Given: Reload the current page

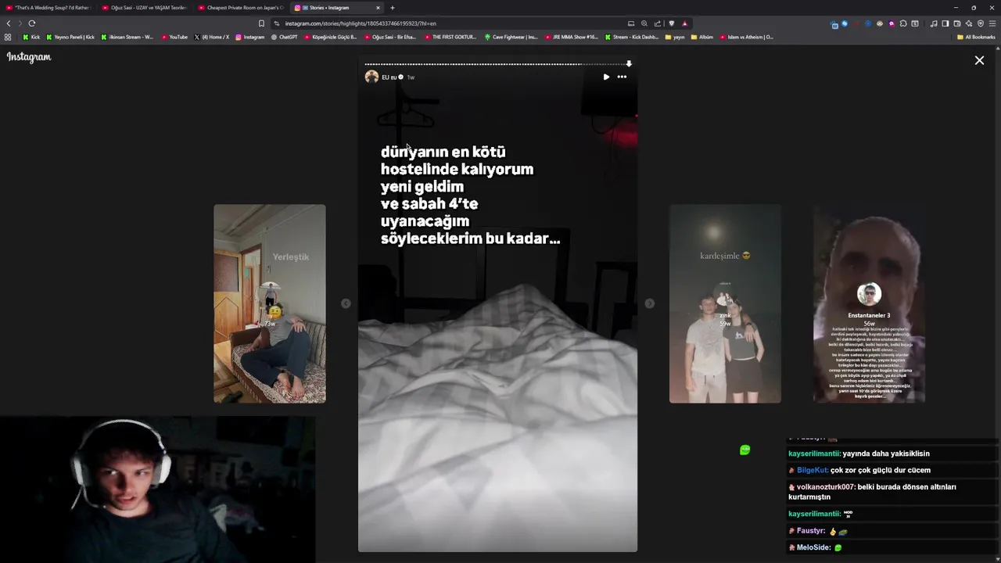Looking at the screenshot, I should coord(32,23).
